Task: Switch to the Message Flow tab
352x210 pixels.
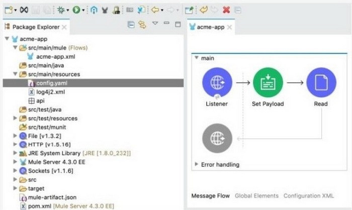Action: click(x=210, y=195)
